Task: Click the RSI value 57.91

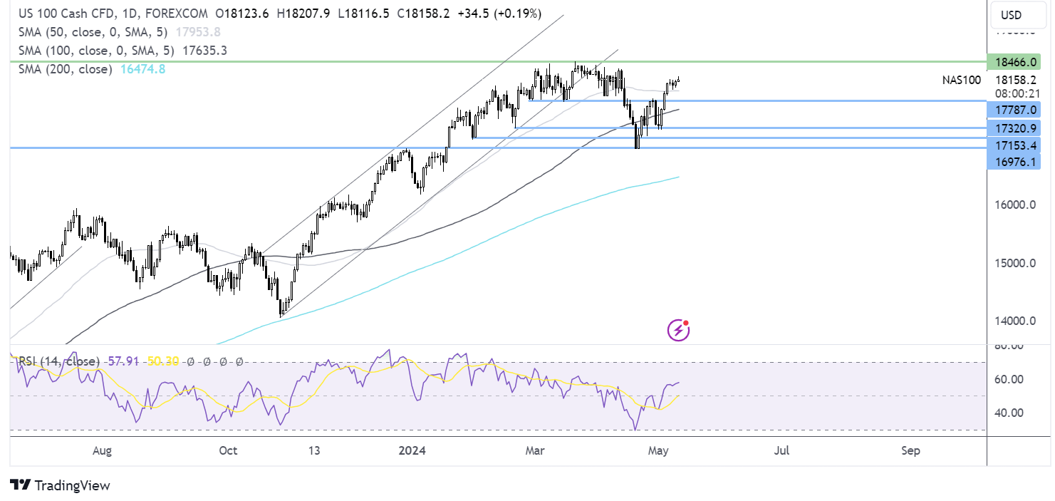Action: 123,361
